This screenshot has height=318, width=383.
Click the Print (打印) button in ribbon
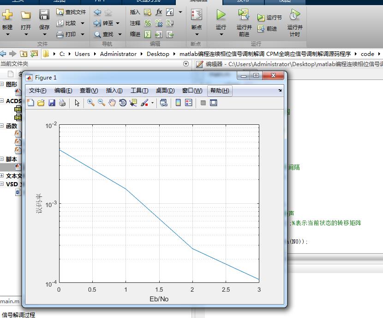pyautogui.click(x=66, y=34)
